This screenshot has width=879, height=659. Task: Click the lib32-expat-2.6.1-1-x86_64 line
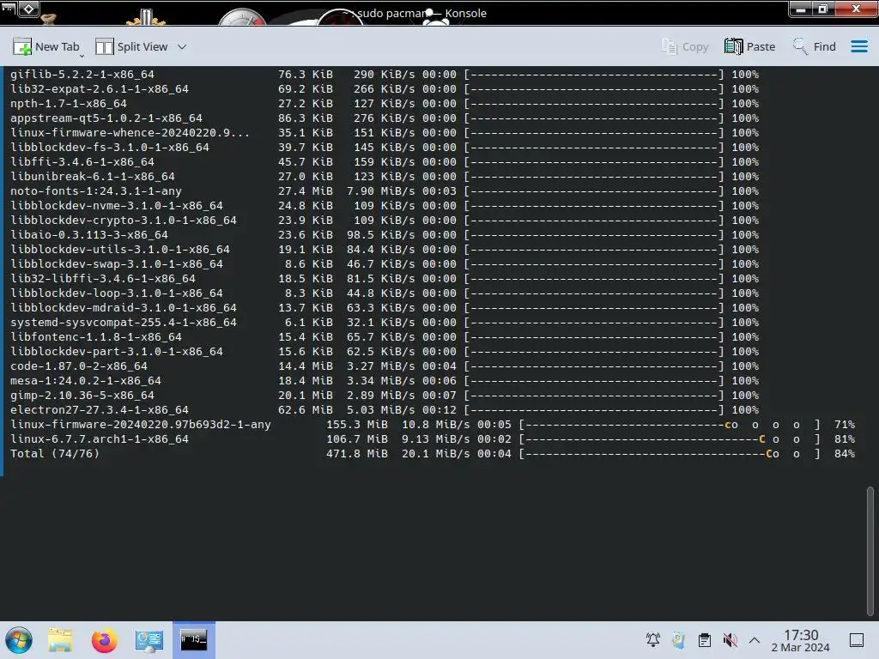(384, 88)
